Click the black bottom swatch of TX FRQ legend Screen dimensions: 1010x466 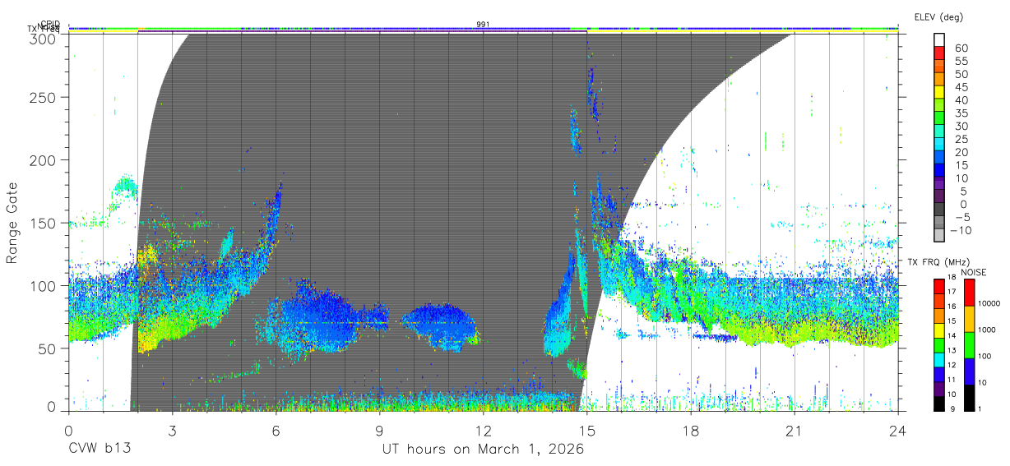tap(939, 404)
